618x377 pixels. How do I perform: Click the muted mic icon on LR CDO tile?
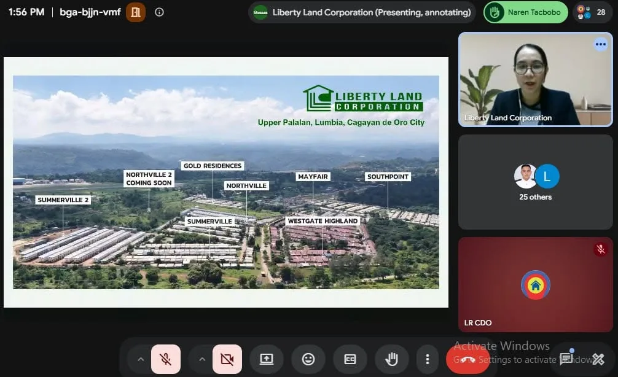coord(600,249)
